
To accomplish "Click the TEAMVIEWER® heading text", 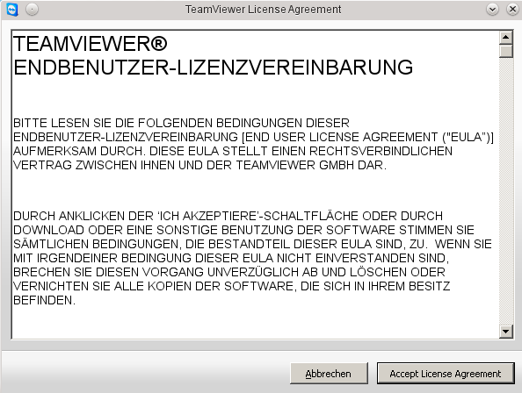I will (91, 44).
